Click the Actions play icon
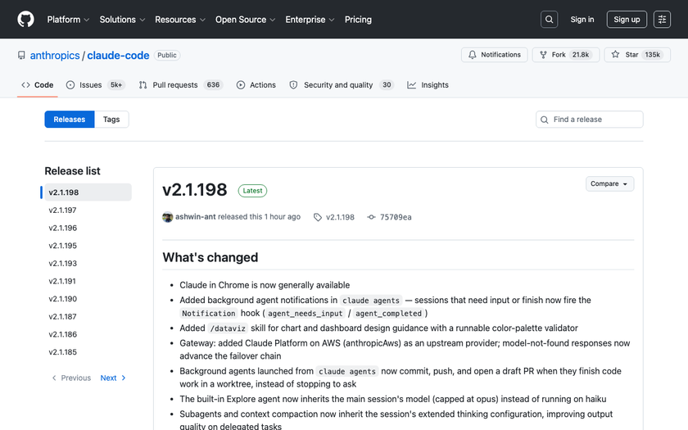Image resolution: width=688 pixels, height=430 pixels. [241, 85]
